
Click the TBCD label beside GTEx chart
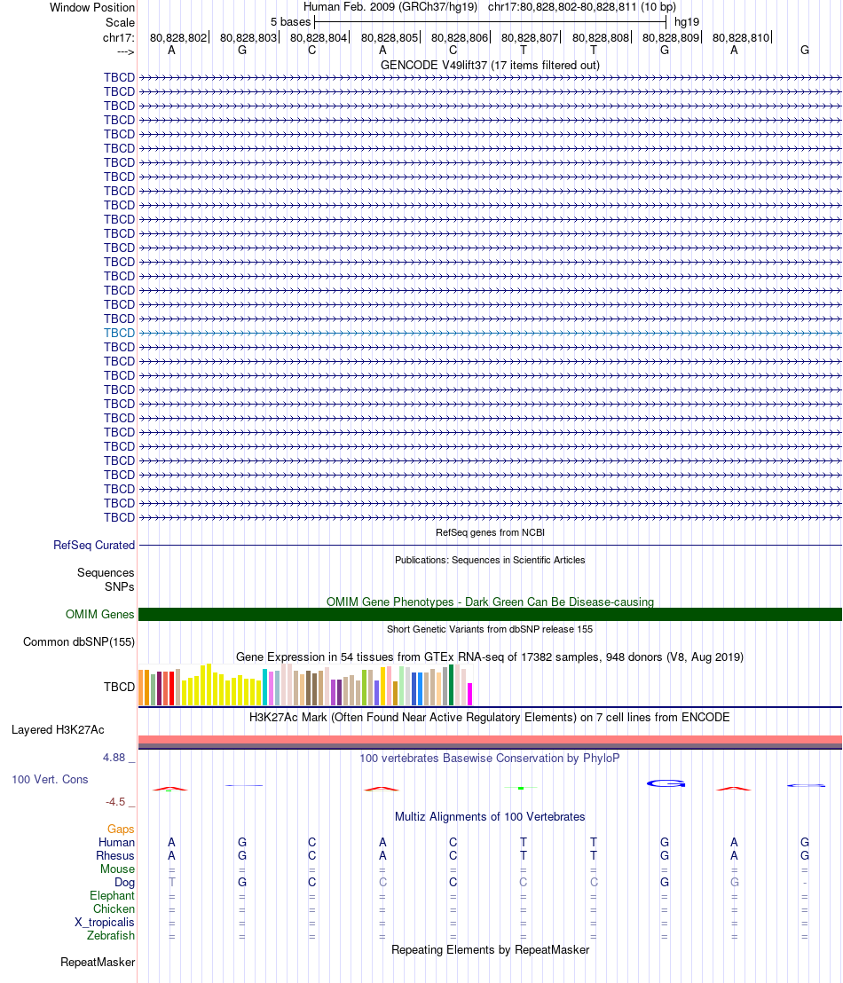(x=119, y=687)
